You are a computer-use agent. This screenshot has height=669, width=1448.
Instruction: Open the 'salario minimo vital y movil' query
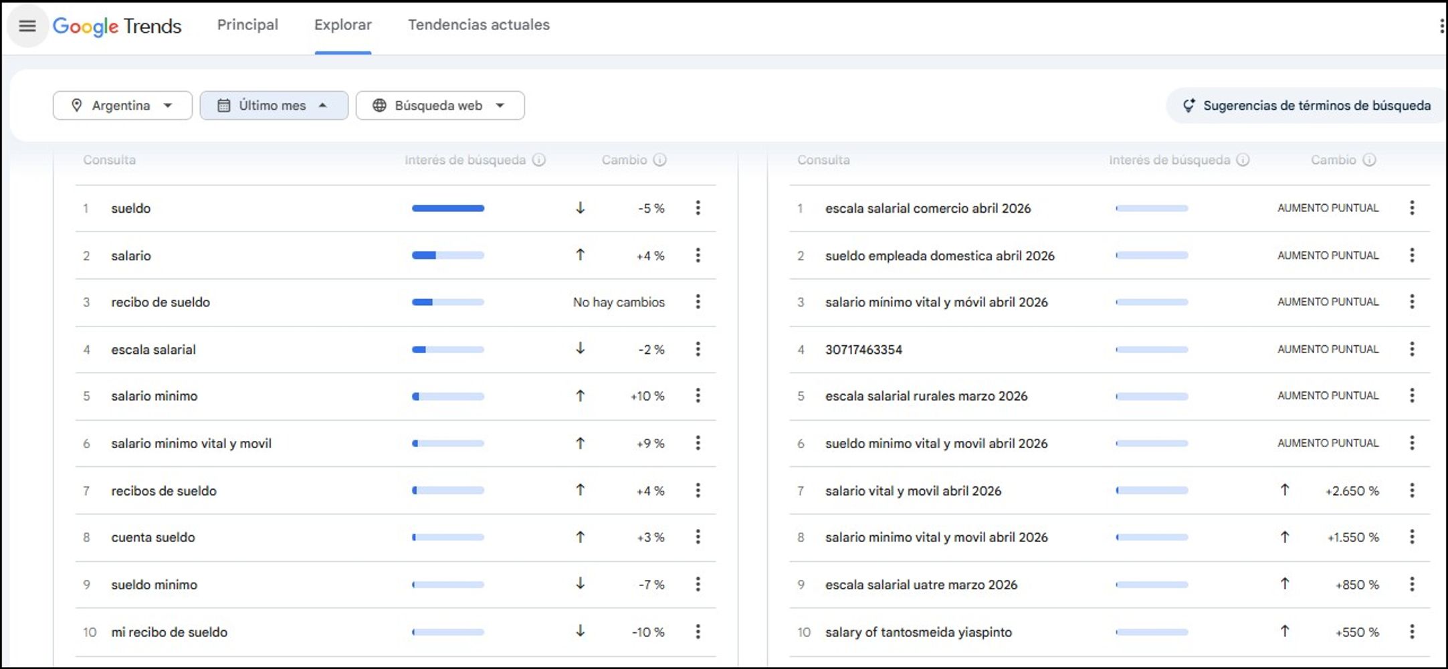click(x=191, y=444)
